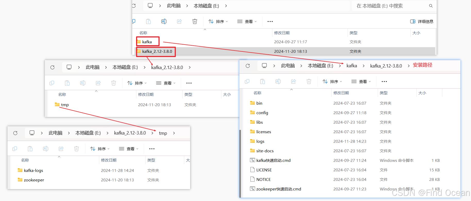Expand the chevron after tmp in address bar
The height and width of the screenshot is (201, 471).
[174, 133]
